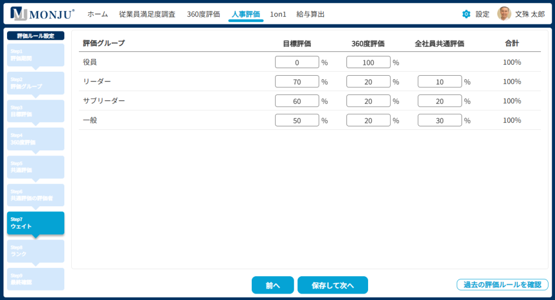The height and width of the screenshot is (300, 555).
Task: Select Step2 評価グループ in sidebar
Action: pos(36,83)
